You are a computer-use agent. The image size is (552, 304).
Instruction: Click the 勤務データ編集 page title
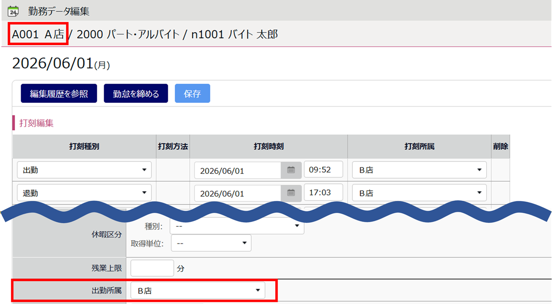pos(59,11)
